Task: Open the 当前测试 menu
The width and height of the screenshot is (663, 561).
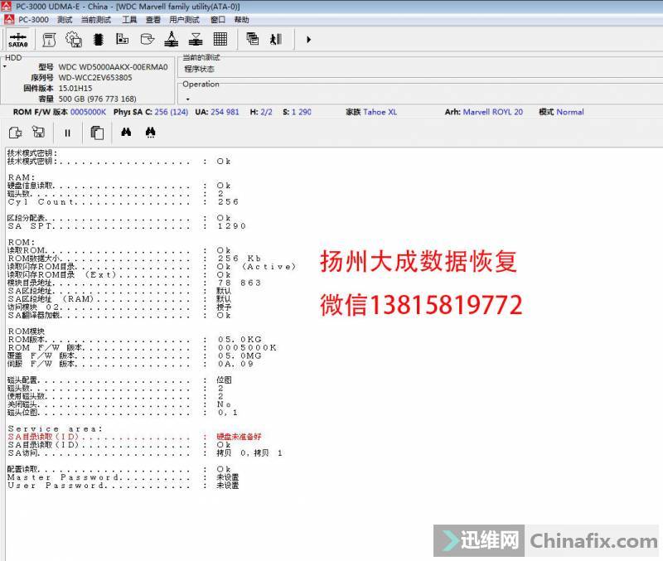Action: (x=96, y=20)
